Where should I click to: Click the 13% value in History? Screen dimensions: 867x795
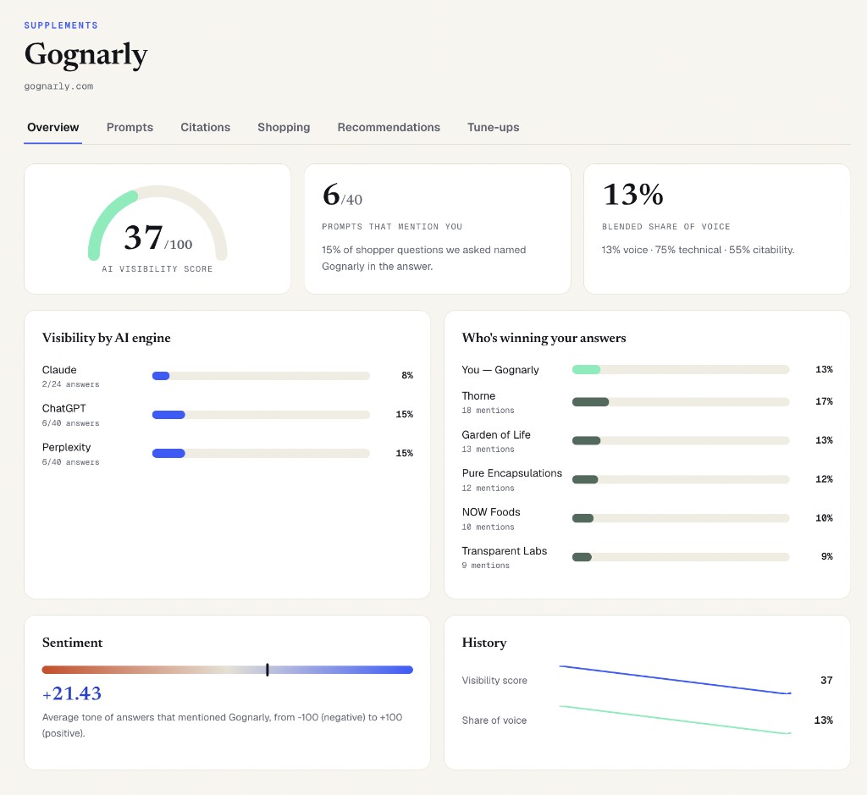point(823,720)
